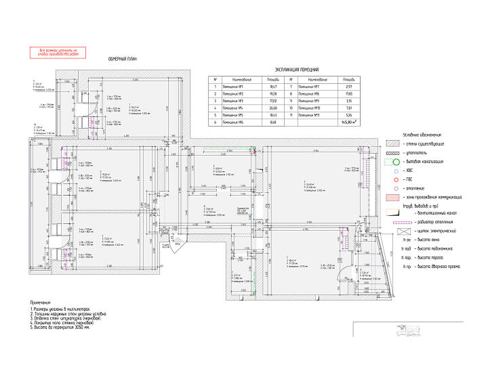Screen dimensions: 488x379
Task: Click the ОБМЕРНЫЙ ПЛАН title
Action: pyautogui.click(x=123, y=59)
